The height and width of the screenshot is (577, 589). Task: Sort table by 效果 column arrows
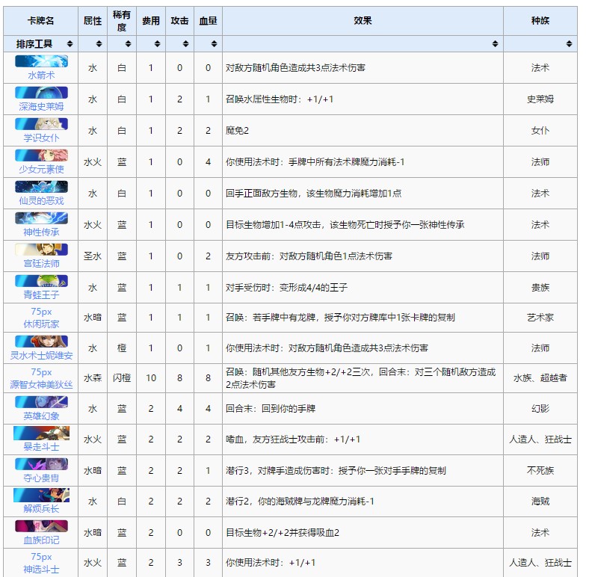coord(495,44)
